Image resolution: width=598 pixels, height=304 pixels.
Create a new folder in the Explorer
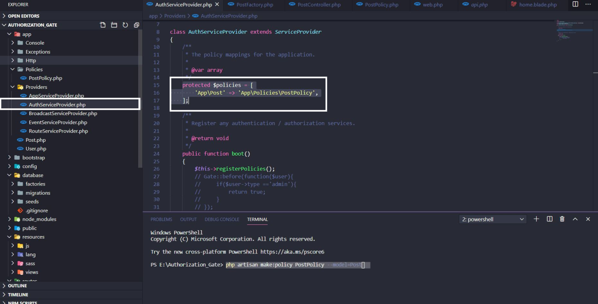[x=114, y=25]
